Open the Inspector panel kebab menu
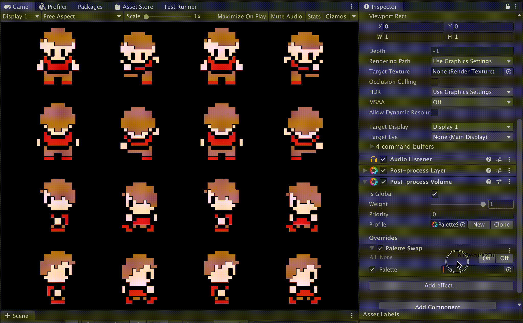Image resolution: width=523 pixels, height=323 pixels. click(516, 6)
